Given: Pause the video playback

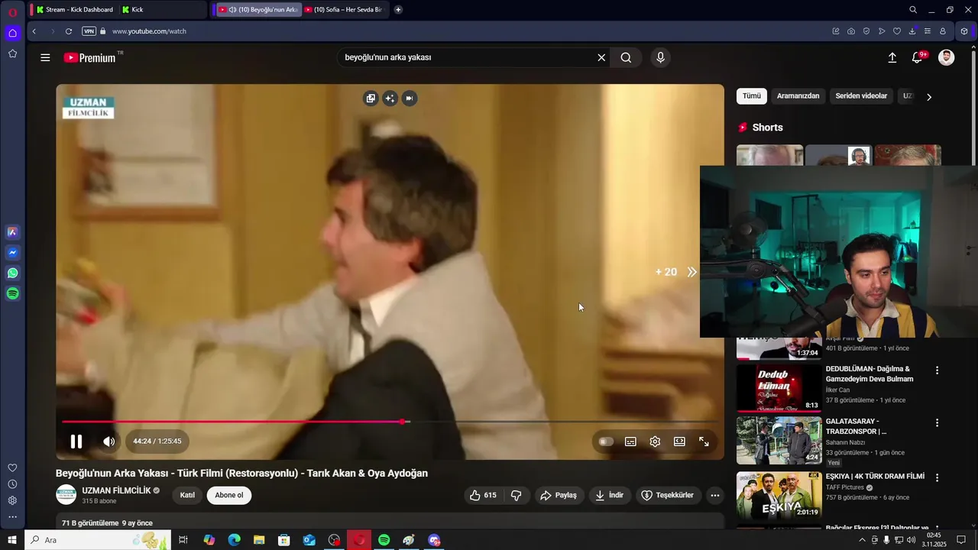Looking at the screenshot, I should coord(76,442).
